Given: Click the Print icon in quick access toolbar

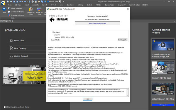Looking at the screenshot, I should (x=33, y=1).
